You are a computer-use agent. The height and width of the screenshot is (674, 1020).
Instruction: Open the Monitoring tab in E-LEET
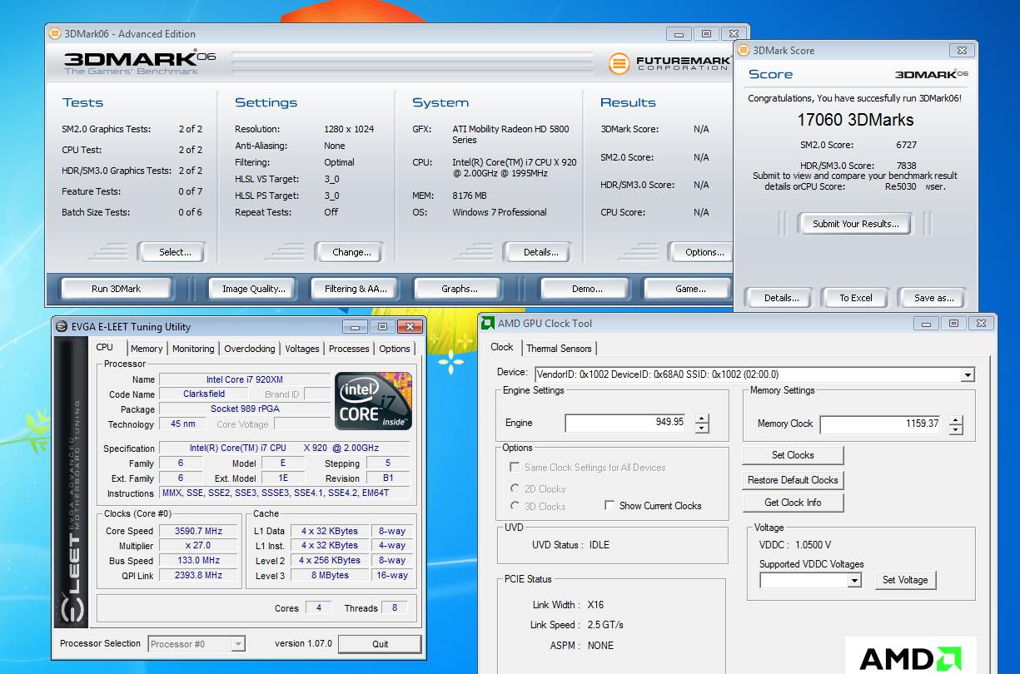click(x=193, y=349)
